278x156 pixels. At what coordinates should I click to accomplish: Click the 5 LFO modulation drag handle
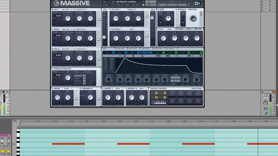coord(164,53)
